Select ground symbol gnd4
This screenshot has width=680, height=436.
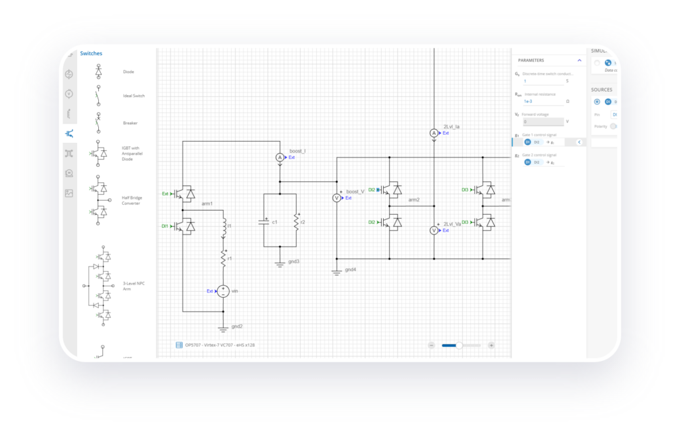337,271
